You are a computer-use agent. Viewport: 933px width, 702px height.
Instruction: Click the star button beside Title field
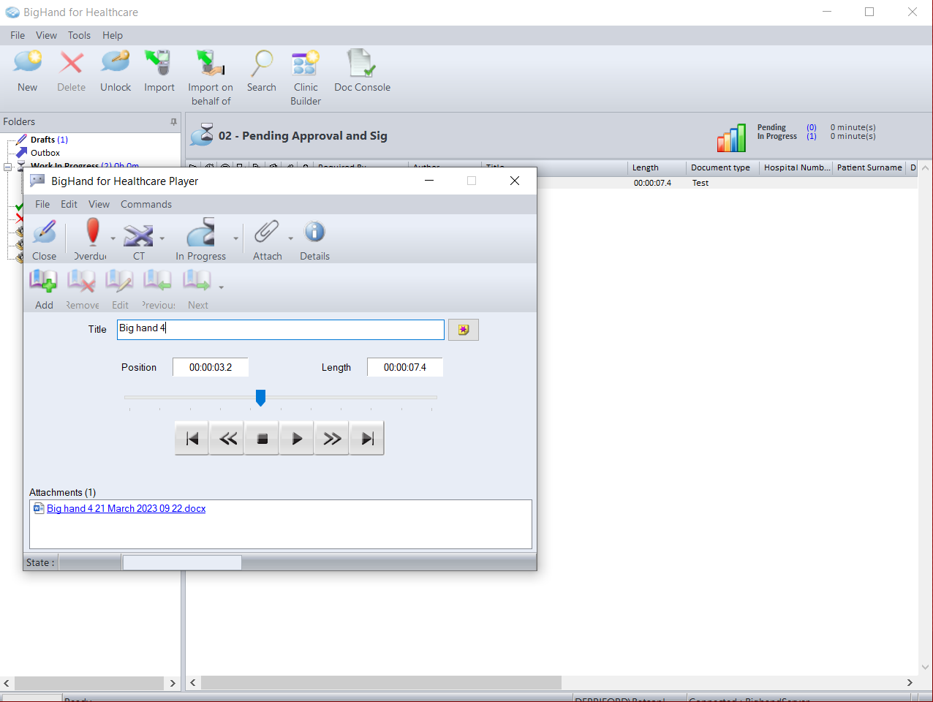pyautogui.click(x=464, y=330)
